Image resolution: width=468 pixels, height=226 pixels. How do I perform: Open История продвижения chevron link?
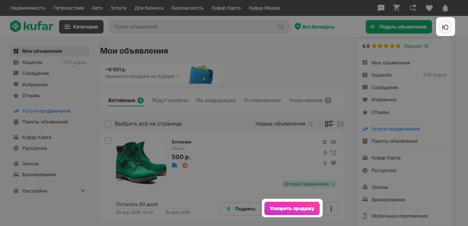(309, 184)
